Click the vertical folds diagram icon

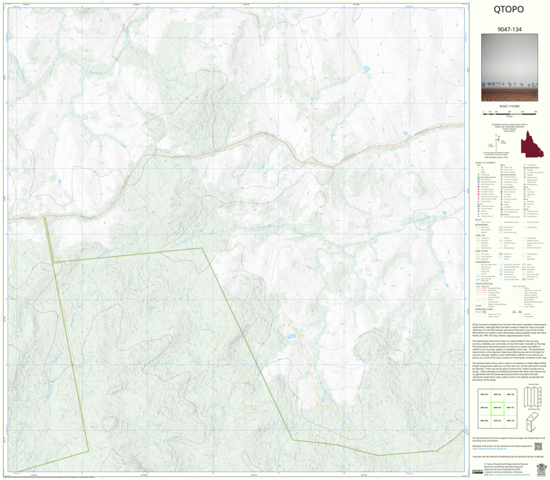[x=533, y=396]
